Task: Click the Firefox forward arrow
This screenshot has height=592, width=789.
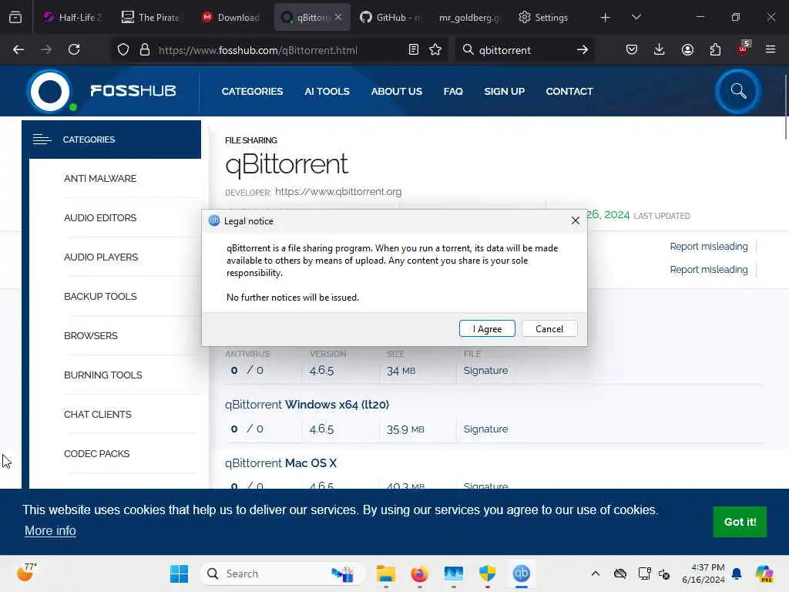Action: [x=46, y=50]
